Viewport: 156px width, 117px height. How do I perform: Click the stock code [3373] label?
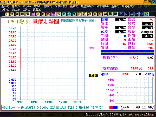pos(13,21)
